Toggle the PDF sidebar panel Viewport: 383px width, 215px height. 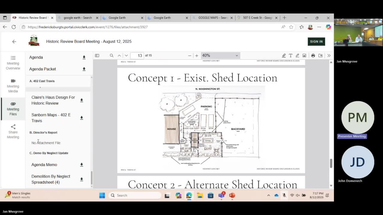pos(97,56)
